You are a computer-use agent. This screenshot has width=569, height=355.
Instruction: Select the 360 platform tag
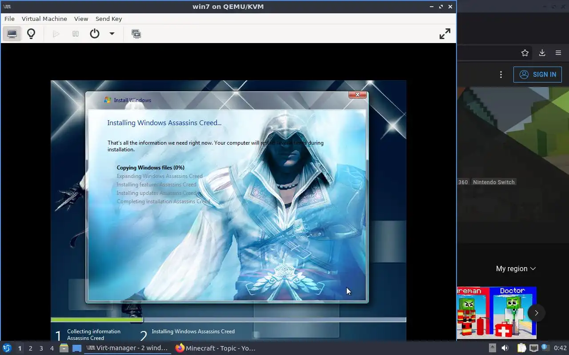(x=463, y=182)
